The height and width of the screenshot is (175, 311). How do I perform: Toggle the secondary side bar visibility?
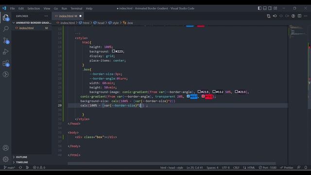270,8
